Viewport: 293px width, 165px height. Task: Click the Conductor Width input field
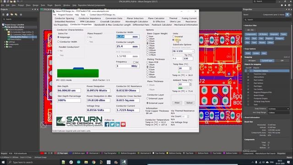128,37
